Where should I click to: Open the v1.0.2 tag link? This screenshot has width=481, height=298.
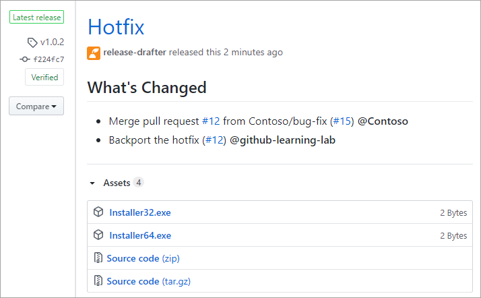pos(52,42)
